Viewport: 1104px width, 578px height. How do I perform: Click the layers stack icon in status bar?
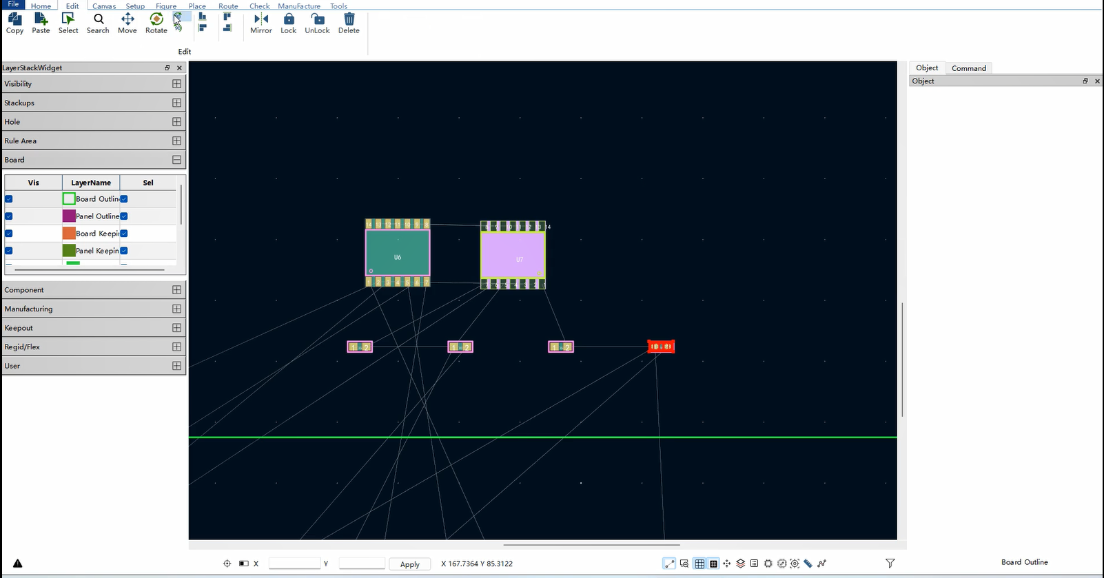740,563
